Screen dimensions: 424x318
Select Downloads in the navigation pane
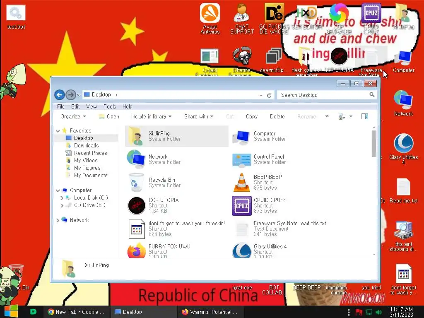tap(86, 145)
